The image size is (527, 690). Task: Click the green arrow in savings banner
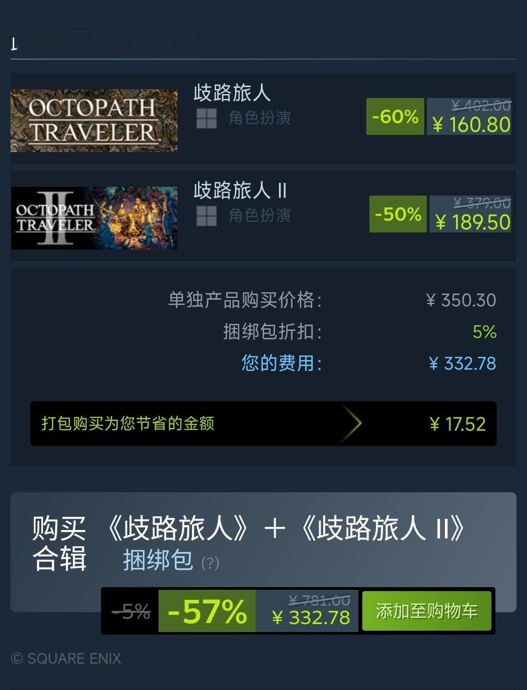point(352,424)
